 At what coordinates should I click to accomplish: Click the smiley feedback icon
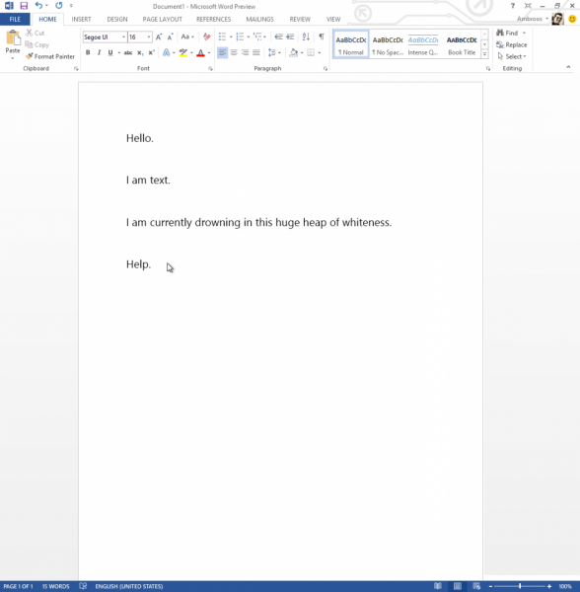tap(572, 19)
